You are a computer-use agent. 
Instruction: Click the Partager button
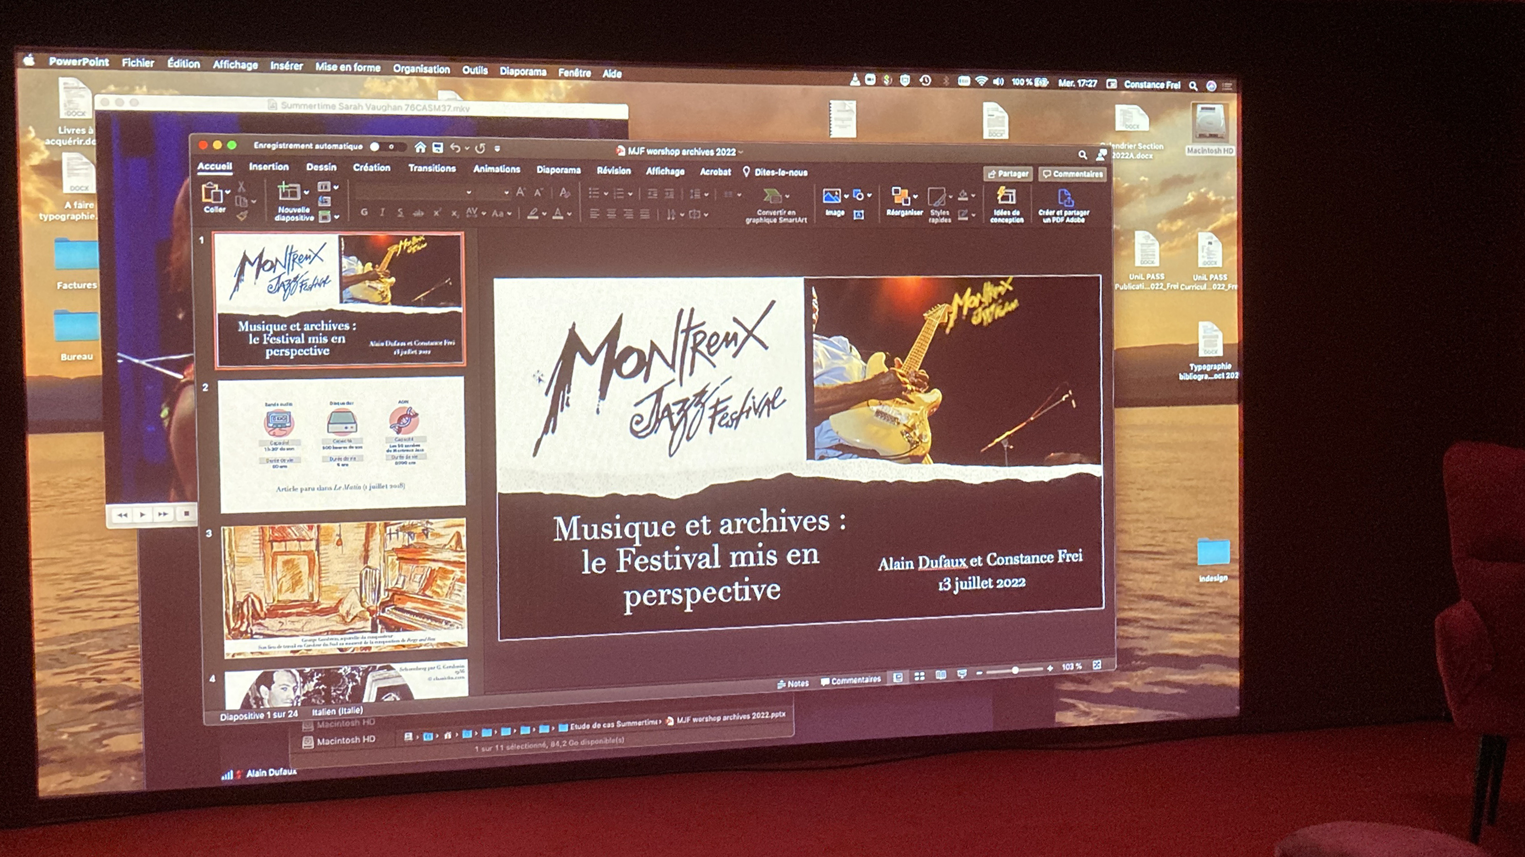[1008, 174]
